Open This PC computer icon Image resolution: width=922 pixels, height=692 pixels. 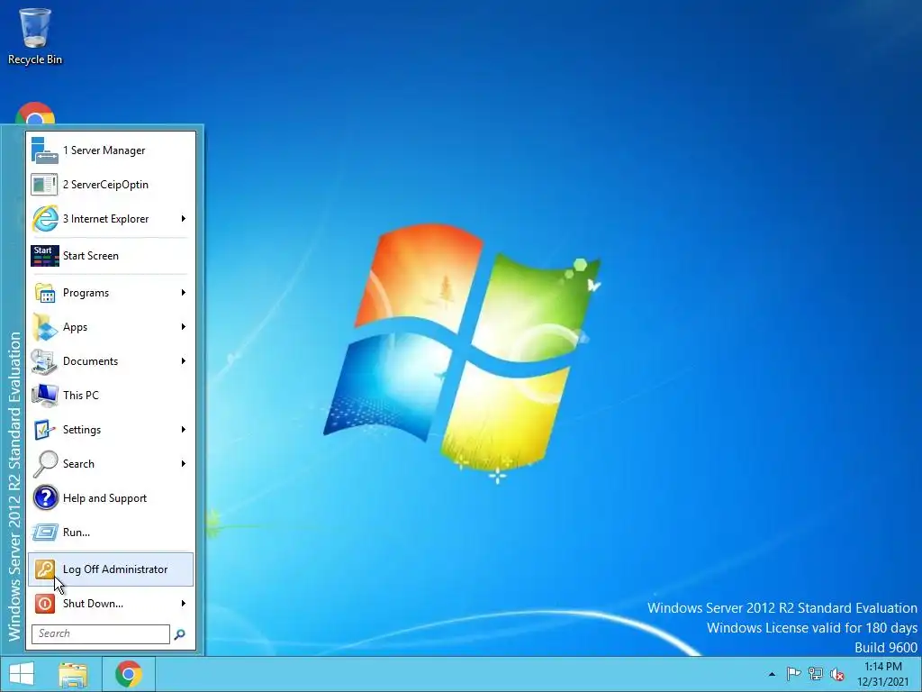(x=45, y=395)
